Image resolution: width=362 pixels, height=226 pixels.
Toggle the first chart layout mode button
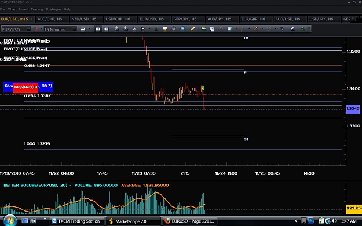[x=97, y=29]
